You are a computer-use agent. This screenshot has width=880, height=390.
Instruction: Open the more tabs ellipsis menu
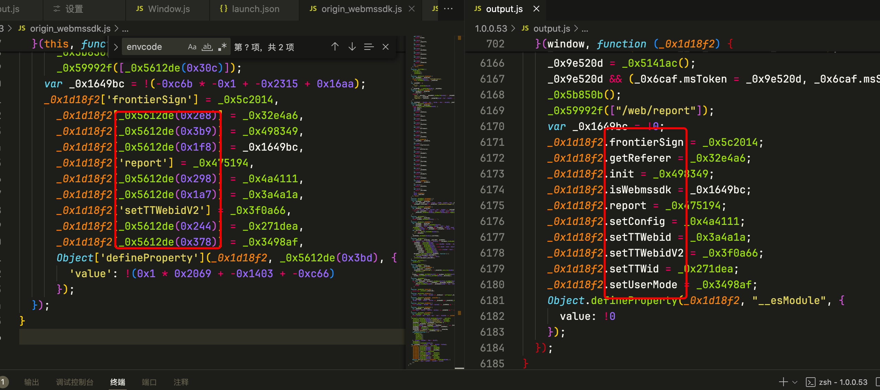pyautogui.click(x=448, y=9)
